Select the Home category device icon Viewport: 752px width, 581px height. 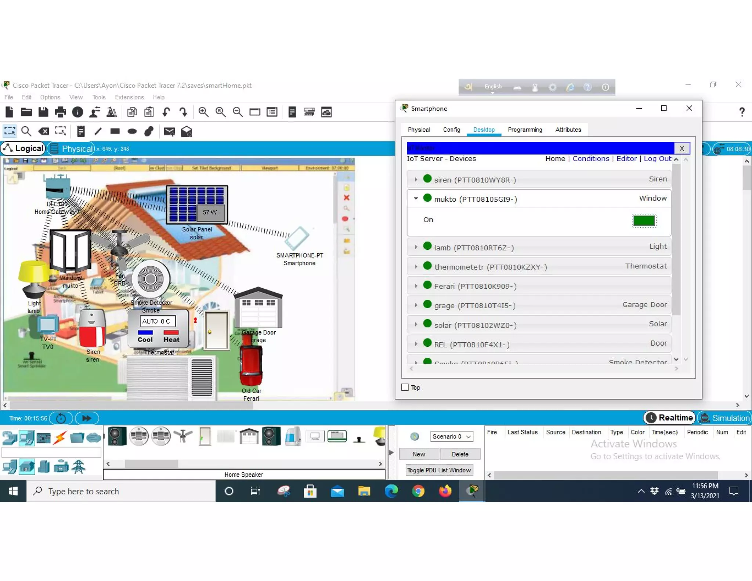coord(27,467)
